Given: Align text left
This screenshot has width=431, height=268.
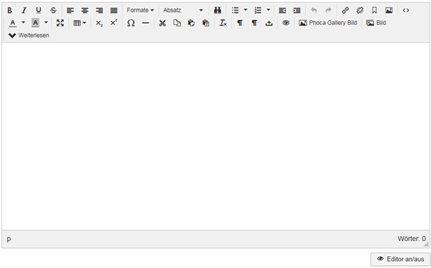Looking at the screenshot, I should [x=70, y=10].
